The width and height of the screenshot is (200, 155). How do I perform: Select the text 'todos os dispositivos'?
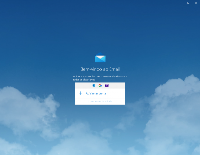(84, 80)
